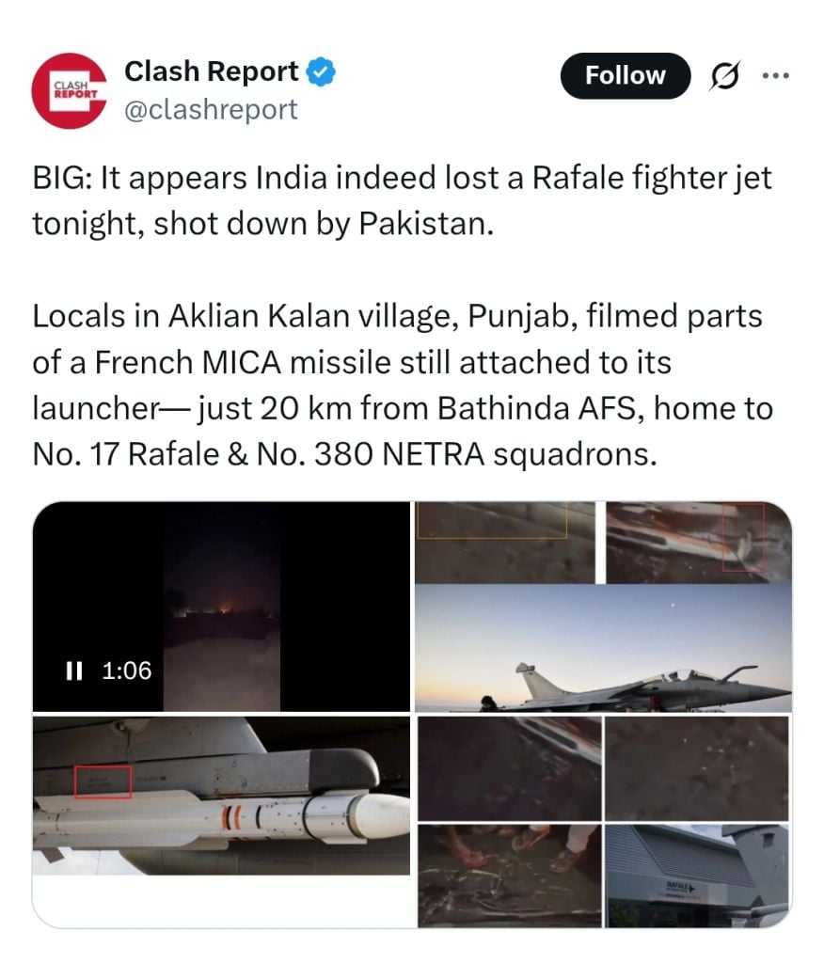Click the Clash Report display name

coord(212,71)
